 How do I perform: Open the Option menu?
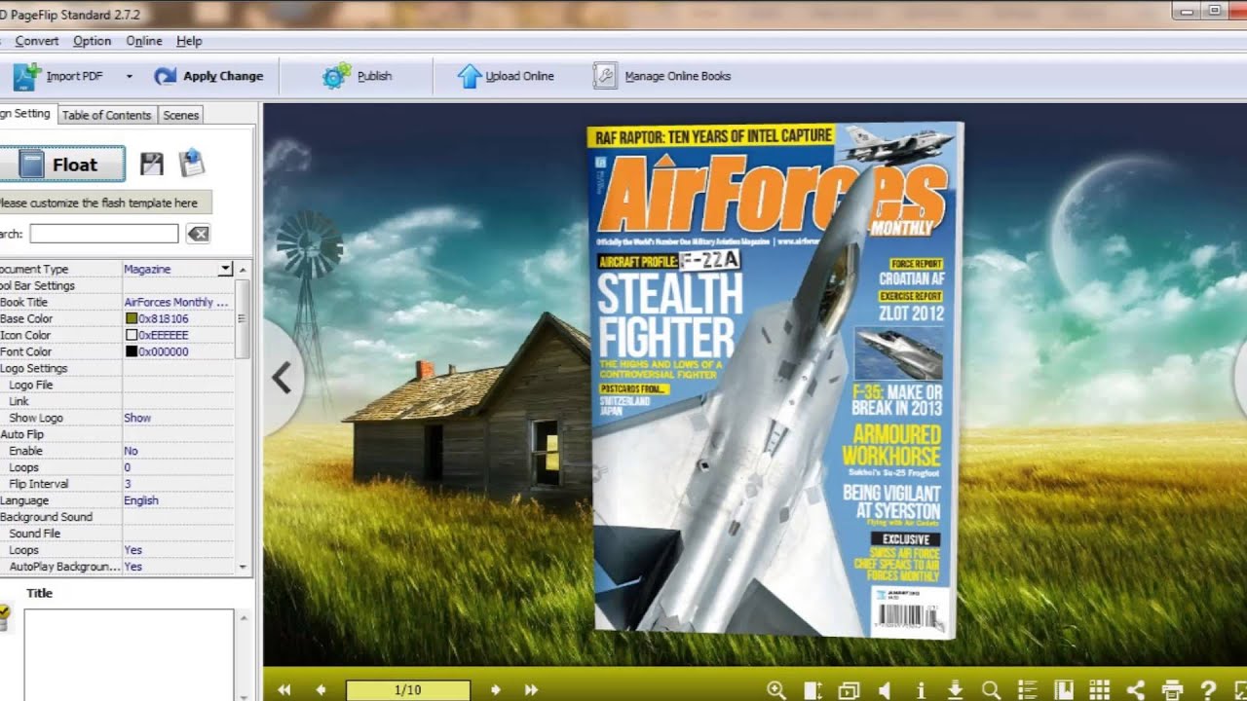[93, 41]
